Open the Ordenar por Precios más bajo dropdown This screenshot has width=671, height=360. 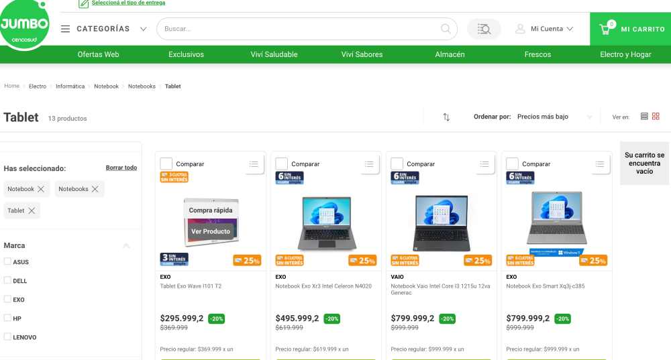[x=554, y=117]
